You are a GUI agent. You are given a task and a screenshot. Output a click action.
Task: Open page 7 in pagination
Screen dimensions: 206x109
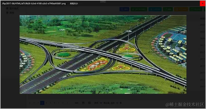tap(59, 103)
